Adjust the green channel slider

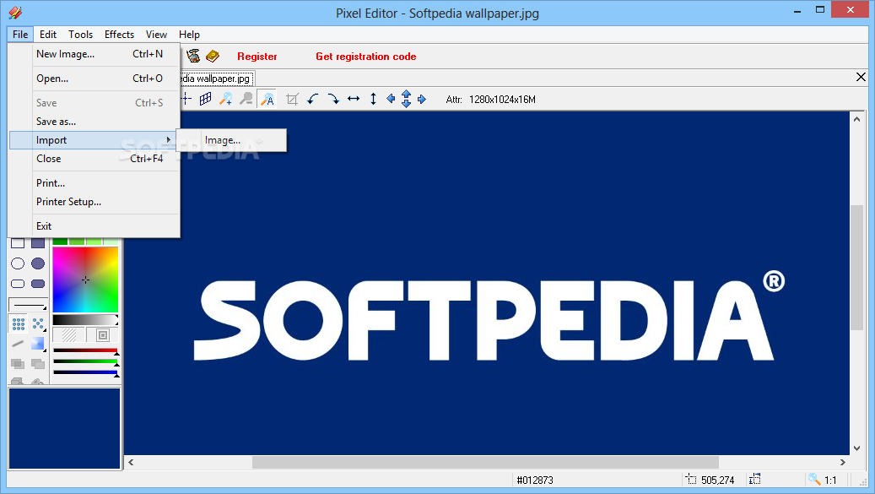click(85, 361)
